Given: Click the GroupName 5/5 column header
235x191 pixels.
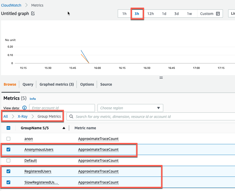Looking at the screenshot, I should pos(35,128).
